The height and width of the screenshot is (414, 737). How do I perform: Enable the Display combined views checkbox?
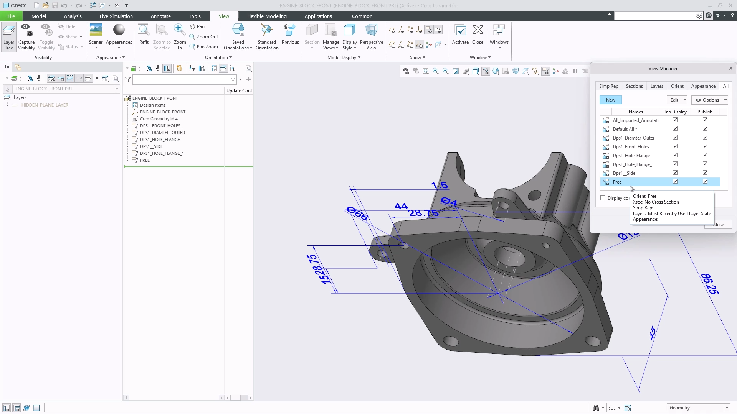coord(603,198)
